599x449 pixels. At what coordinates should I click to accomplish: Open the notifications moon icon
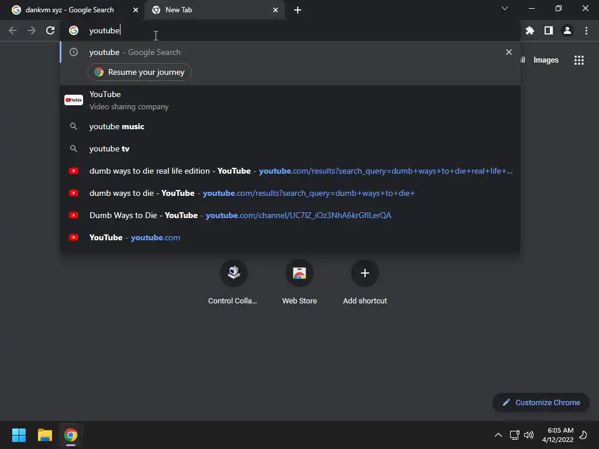coord(583,435)
